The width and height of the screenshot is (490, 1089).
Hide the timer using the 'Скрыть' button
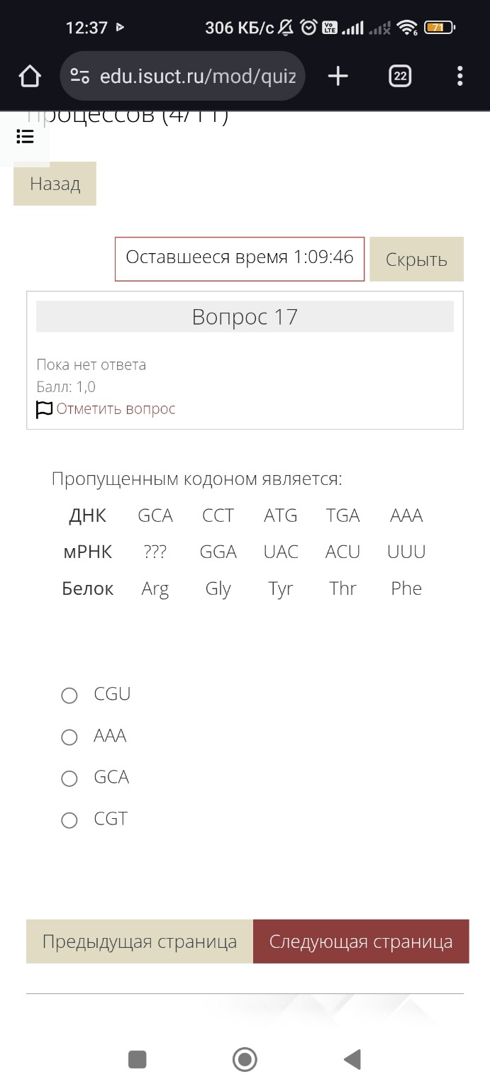coord(416,259)
